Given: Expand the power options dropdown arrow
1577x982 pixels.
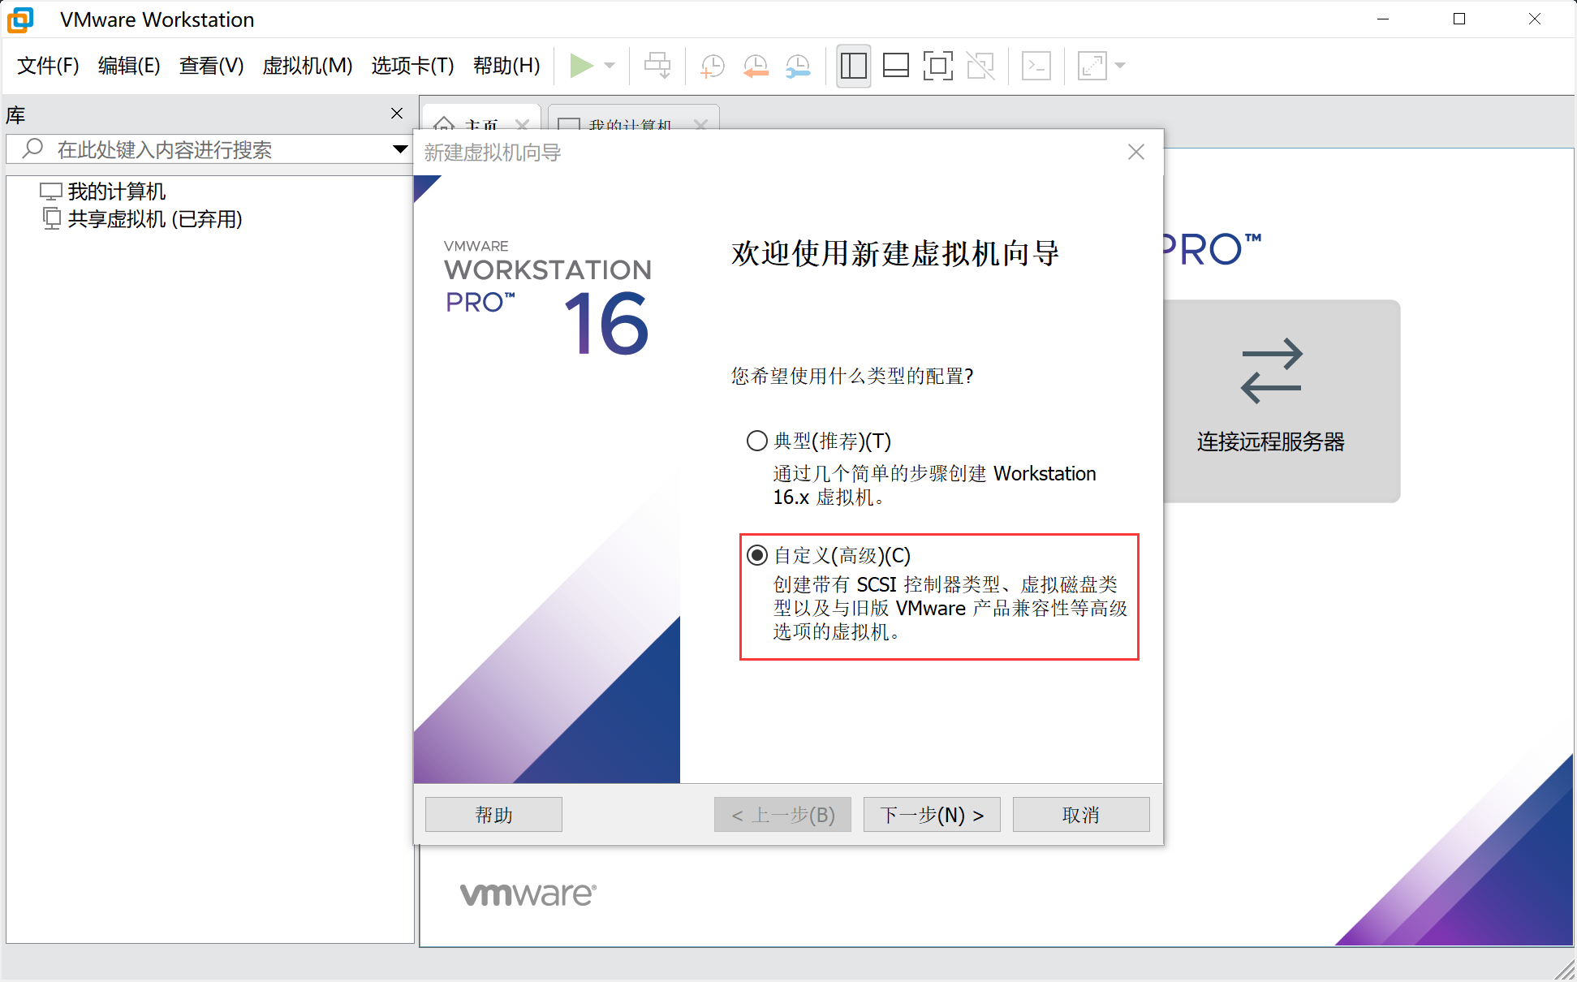Looking at the screenshot, I should point(610,66).
